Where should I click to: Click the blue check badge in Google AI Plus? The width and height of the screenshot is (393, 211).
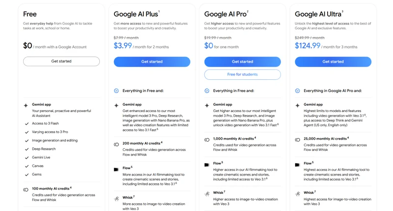pyautogui.click(x=116, y=91)
